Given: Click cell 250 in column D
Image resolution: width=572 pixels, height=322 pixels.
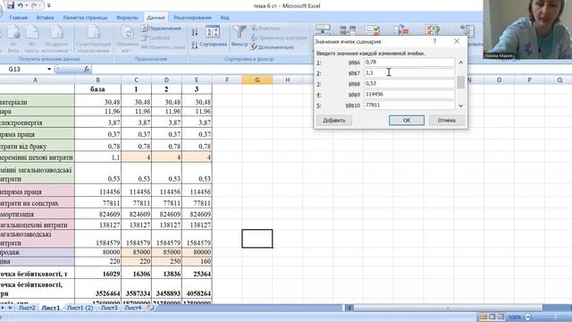Looking at the screenshot, I should click(166, 261).
